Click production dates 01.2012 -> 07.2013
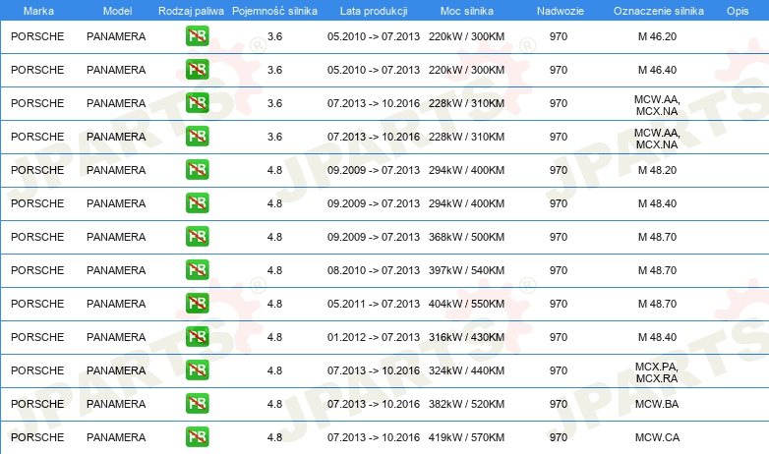 pyautogui.click(x=374, y=337)
